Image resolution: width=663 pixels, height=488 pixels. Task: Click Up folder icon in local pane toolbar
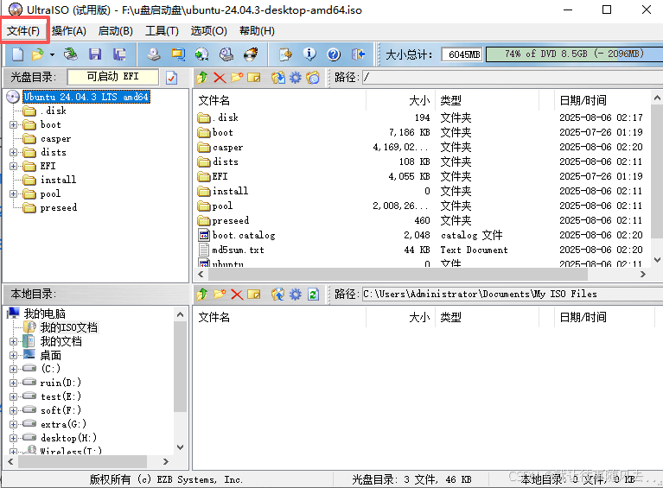pyautogui.click(x=202, y=294)
